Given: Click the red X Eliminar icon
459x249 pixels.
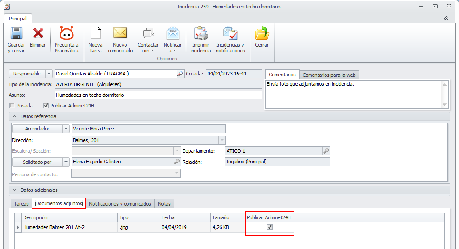Looking at the screenshot, I should [38, 33].
